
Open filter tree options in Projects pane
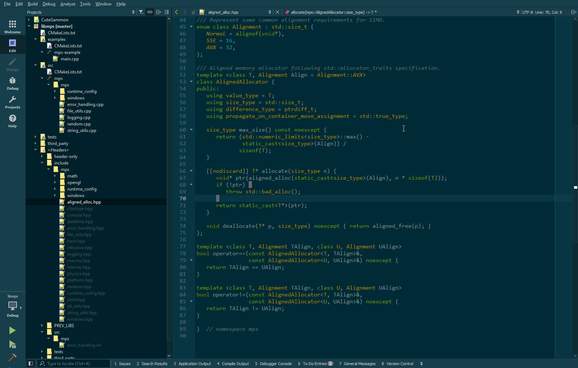point(141,12)
